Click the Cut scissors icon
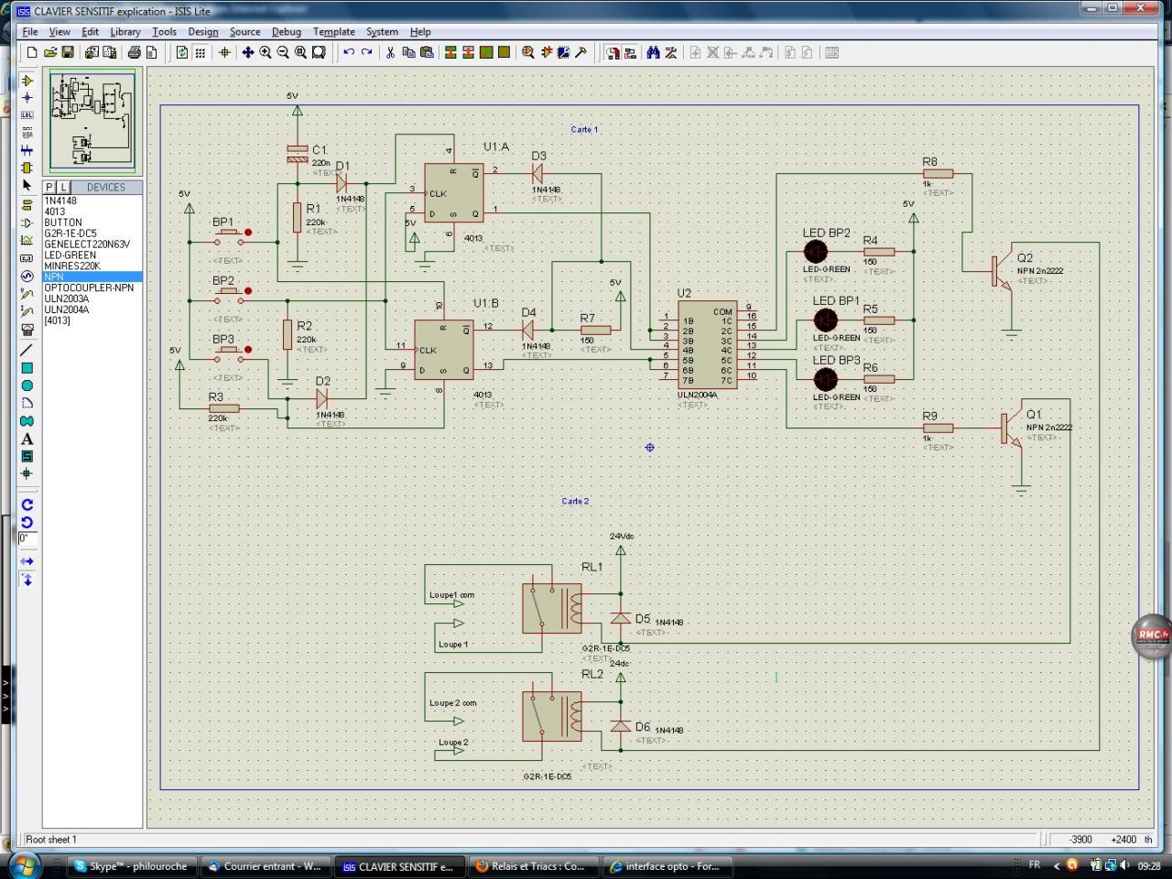Image resolution: width=1172 pixels, height=879 pixels. click(x=390, y=52)
